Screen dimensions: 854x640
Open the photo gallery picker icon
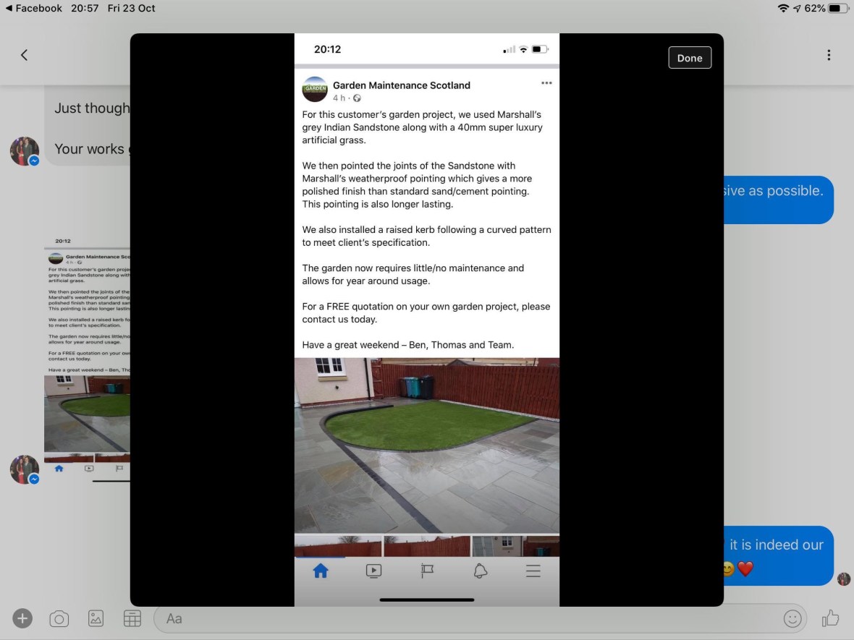pyautogui.click(x=96, y=618)
